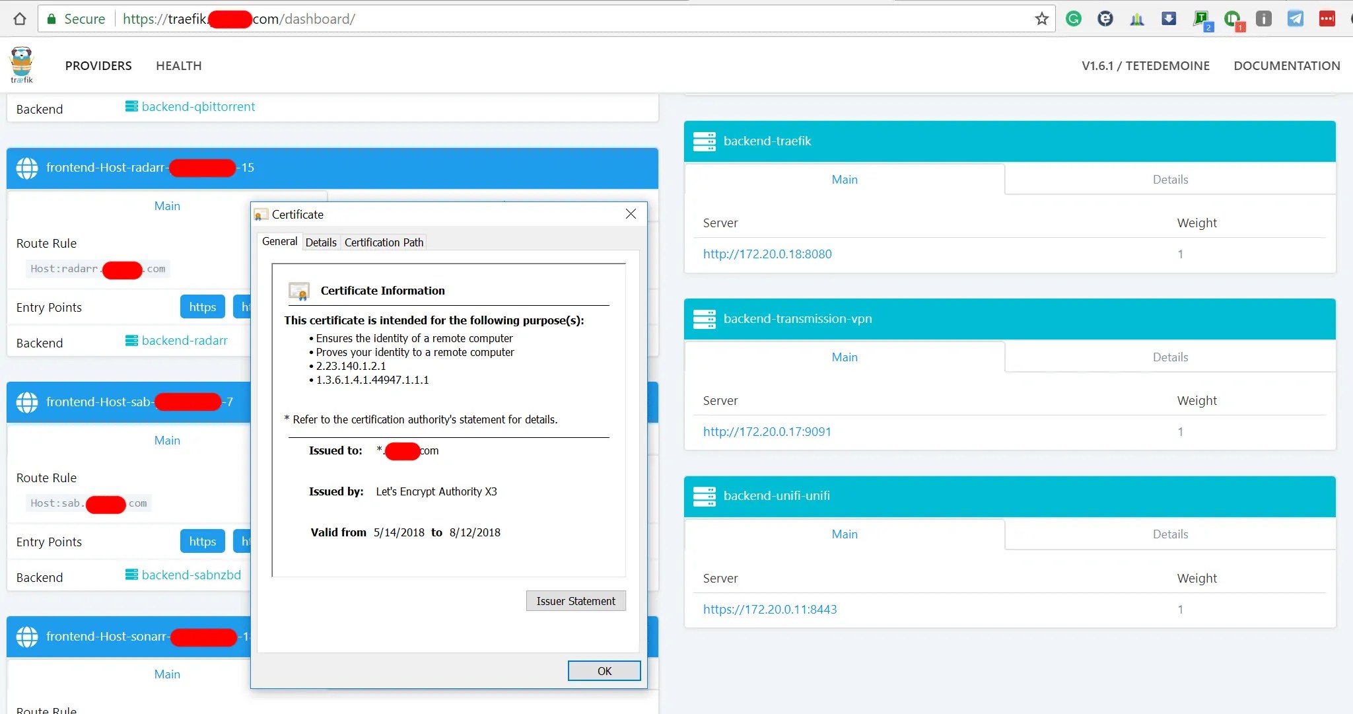
Task: Open the backend-radarr link
Action: pyautogui.click(x=184, y=340)
